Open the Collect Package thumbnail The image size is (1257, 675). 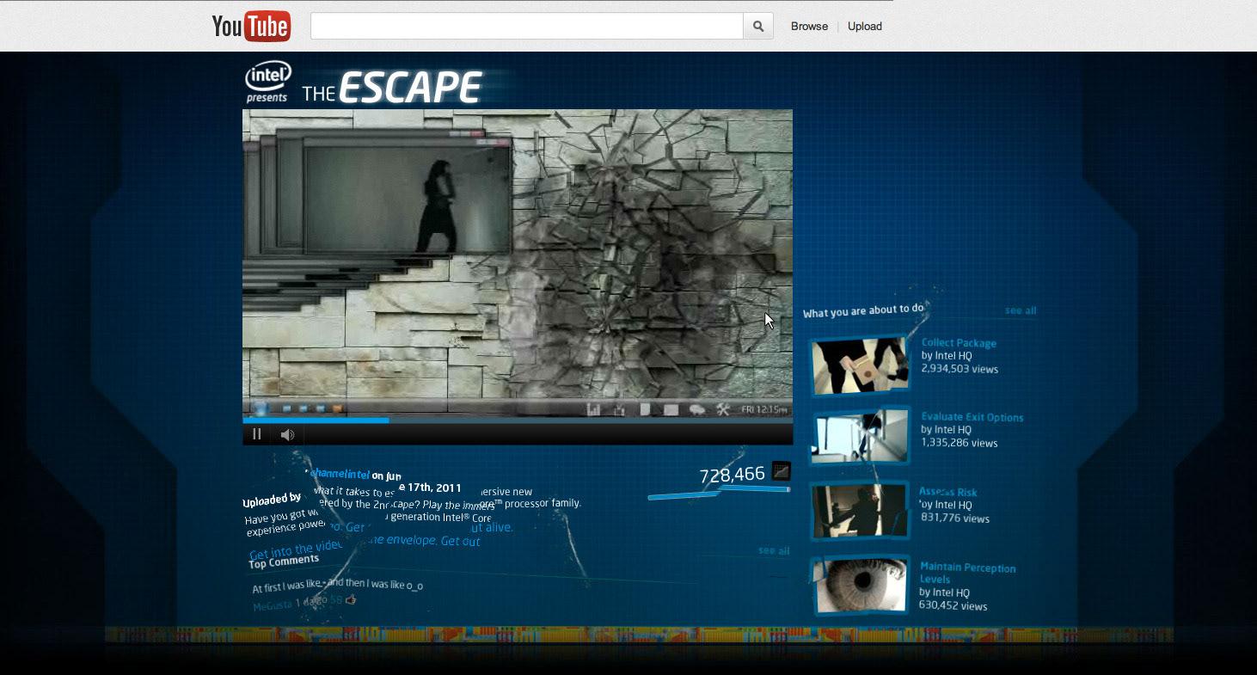pos(860,365)
